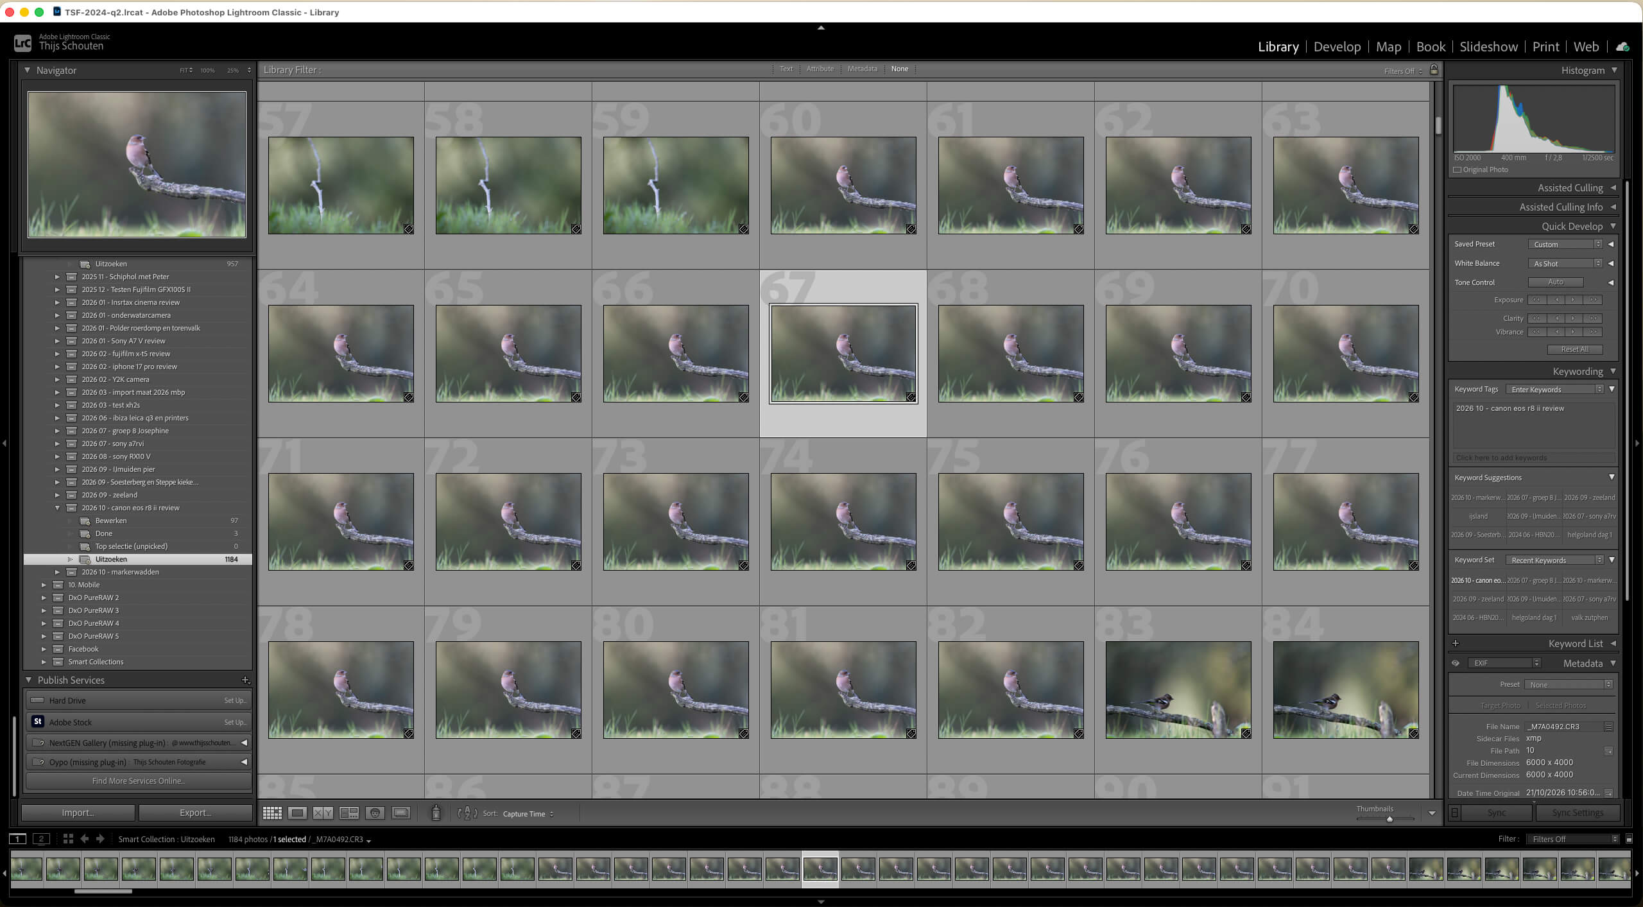
Task: Click the Import button
Action: [x=78, y=813]
